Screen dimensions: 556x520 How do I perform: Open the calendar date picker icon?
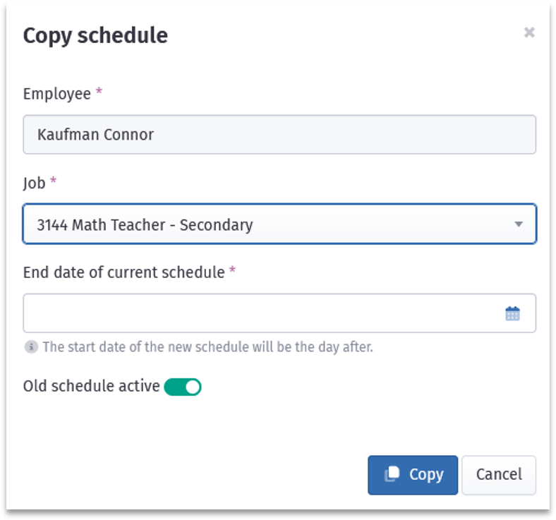[x=512, y=314]
